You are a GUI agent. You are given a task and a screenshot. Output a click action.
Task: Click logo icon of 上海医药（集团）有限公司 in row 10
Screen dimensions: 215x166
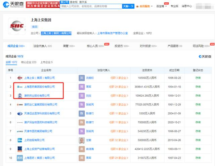coord(20,158)
